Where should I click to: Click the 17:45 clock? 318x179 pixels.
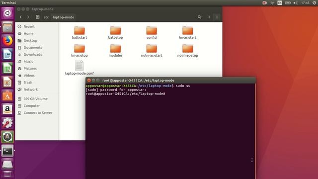[305, 3]
